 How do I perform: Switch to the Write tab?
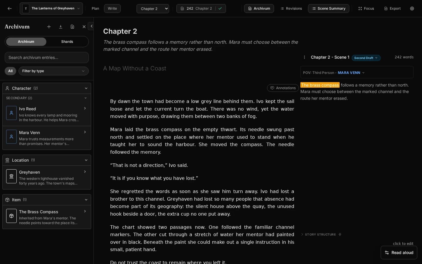tap(112, 9)
